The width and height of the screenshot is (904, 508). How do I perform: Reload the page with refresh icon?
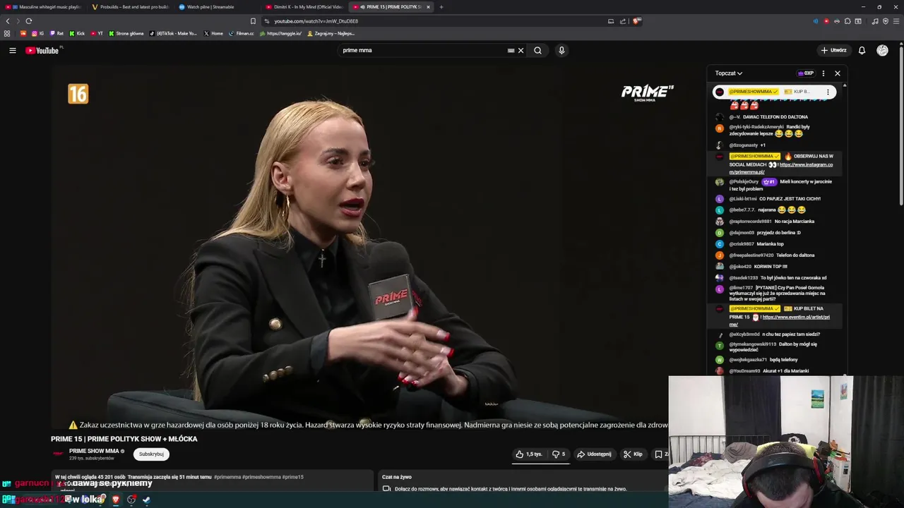[x=28, y=21]
